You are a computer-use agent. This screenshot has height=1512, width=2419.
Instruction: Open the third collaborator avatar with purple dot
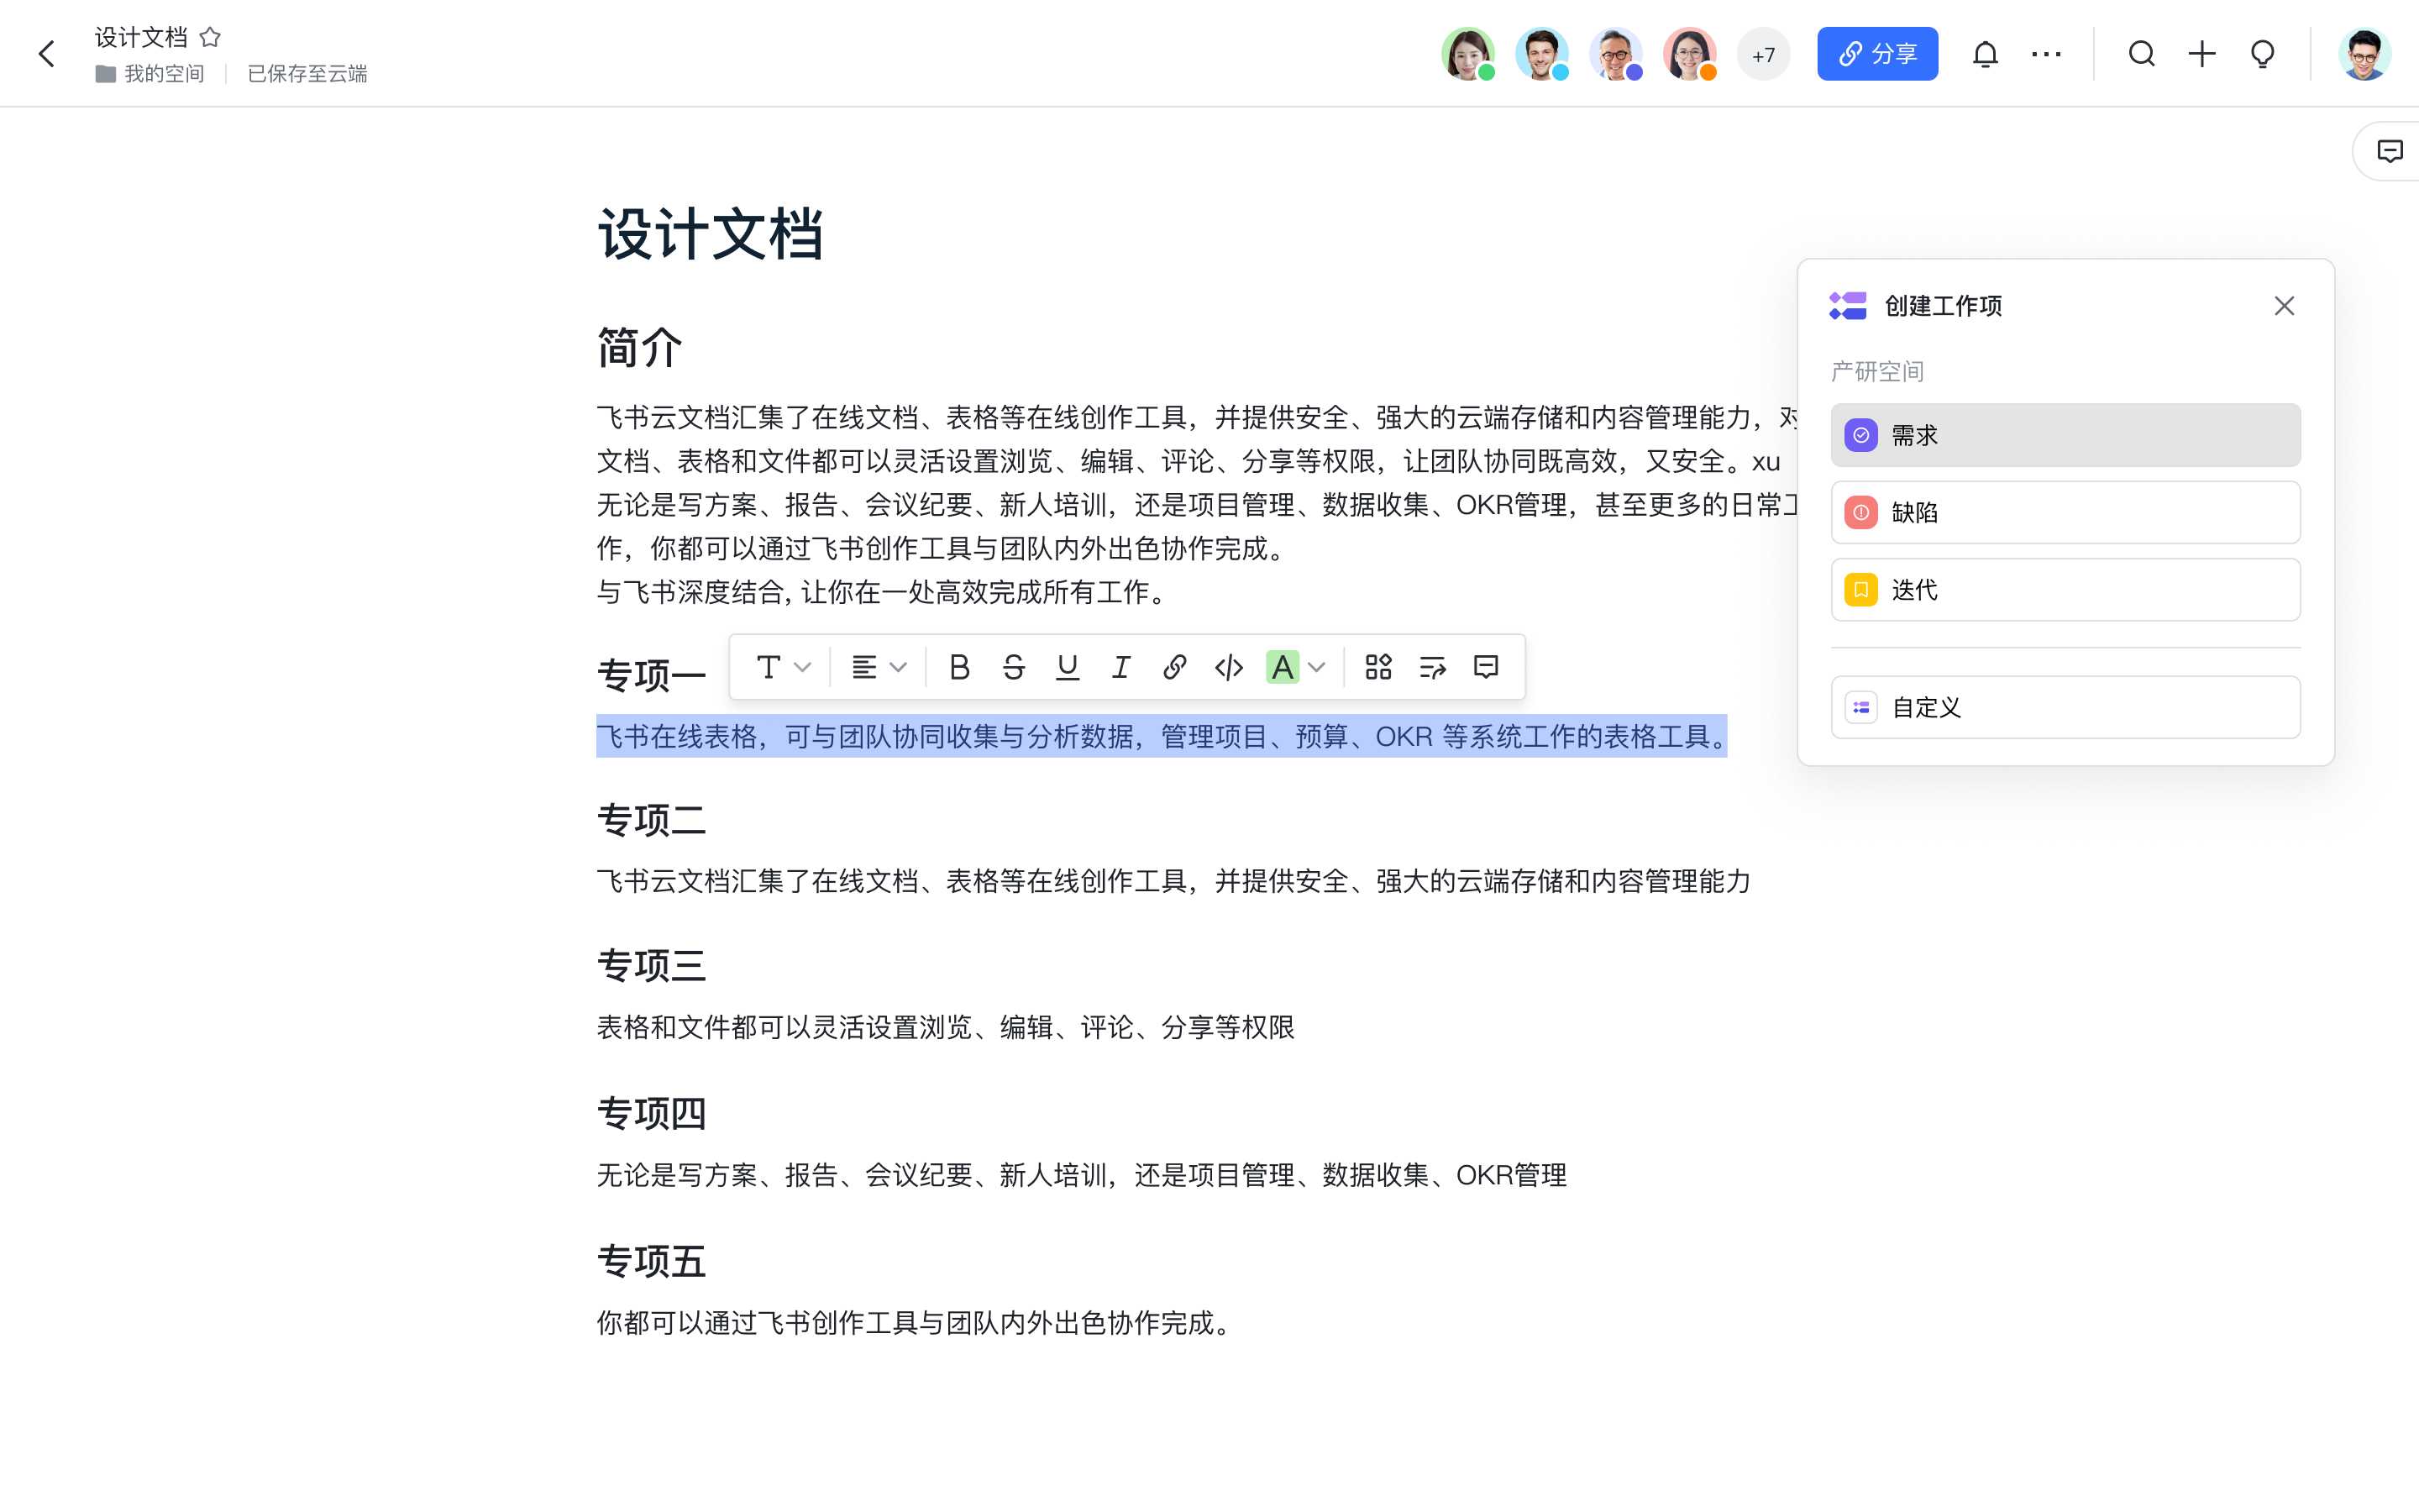click(1615, 54)
